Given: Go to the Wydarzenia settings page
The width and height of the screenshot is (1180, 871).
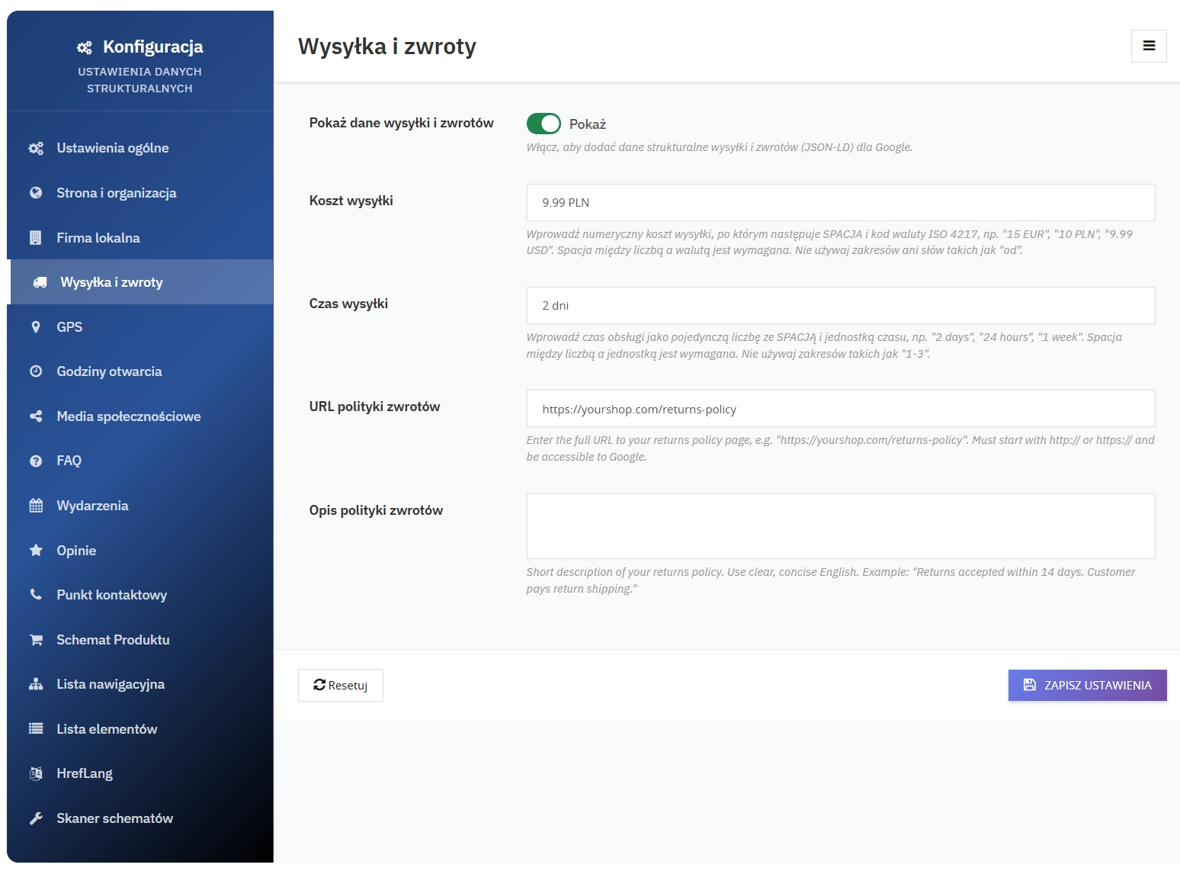Looking at the screenshot, I should click(92, 506).
